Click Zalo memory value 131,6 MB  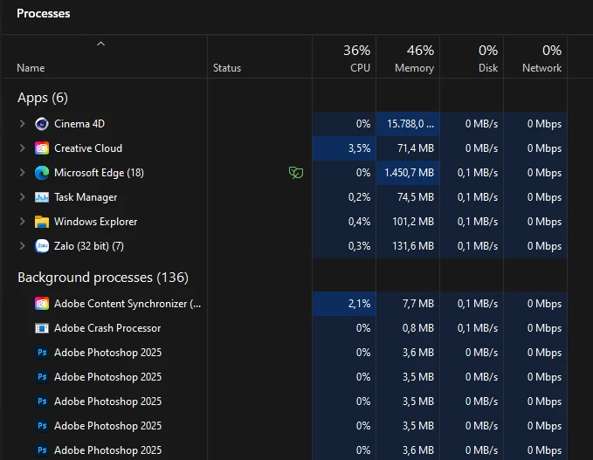[x=413, y=246]
